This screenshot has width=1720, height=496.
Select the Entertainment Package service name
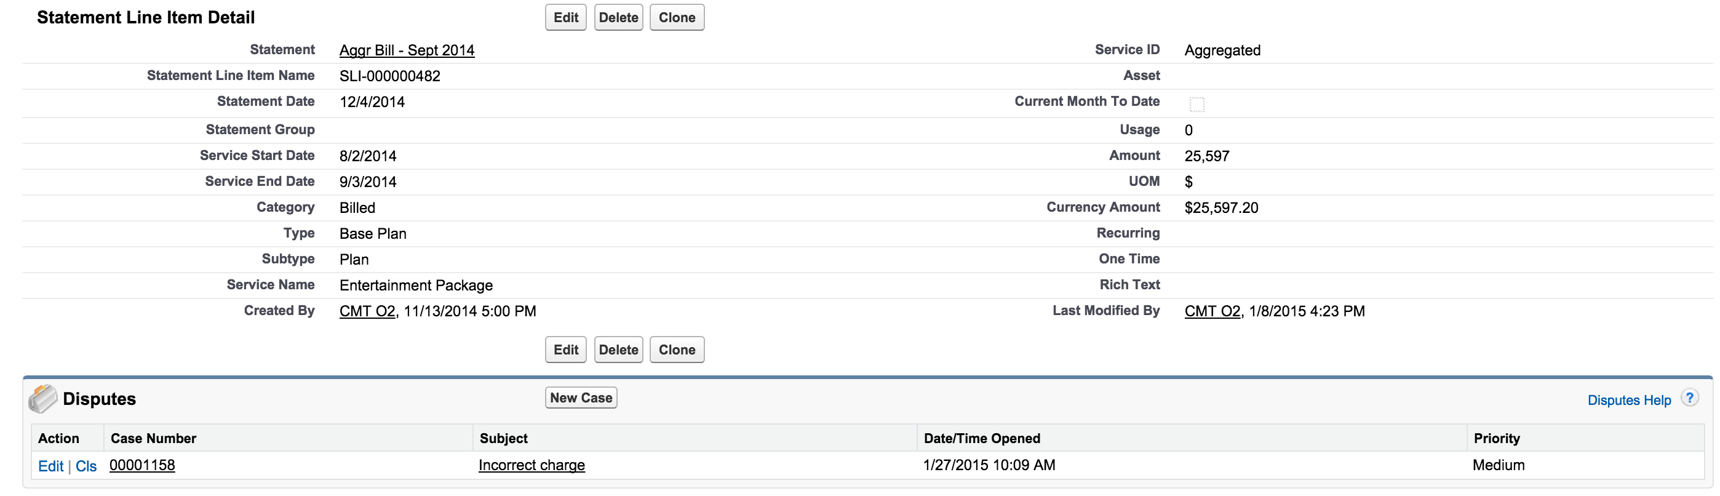point(416,286)
